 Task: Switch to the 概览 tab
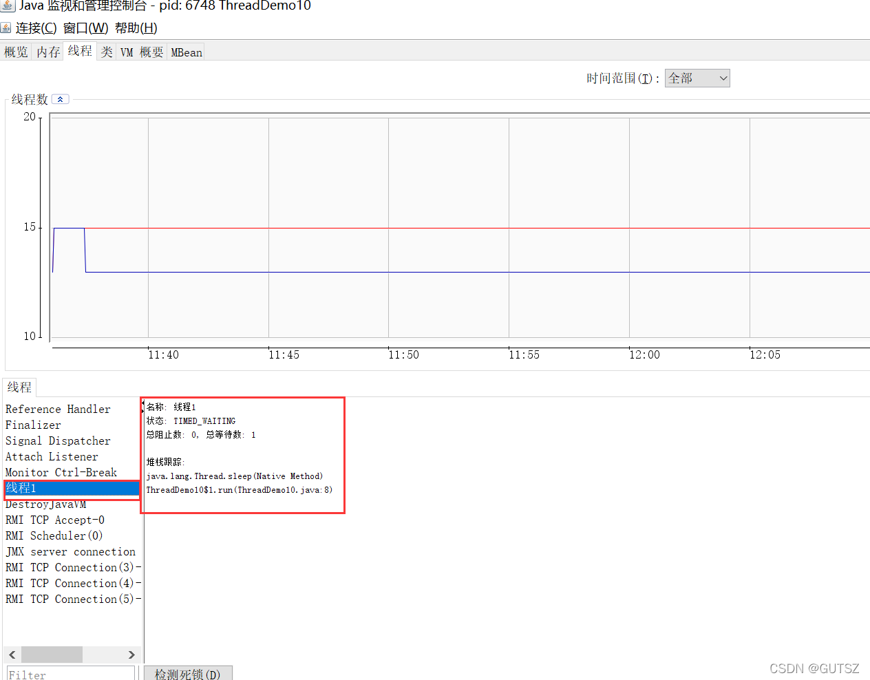[16, 52]
